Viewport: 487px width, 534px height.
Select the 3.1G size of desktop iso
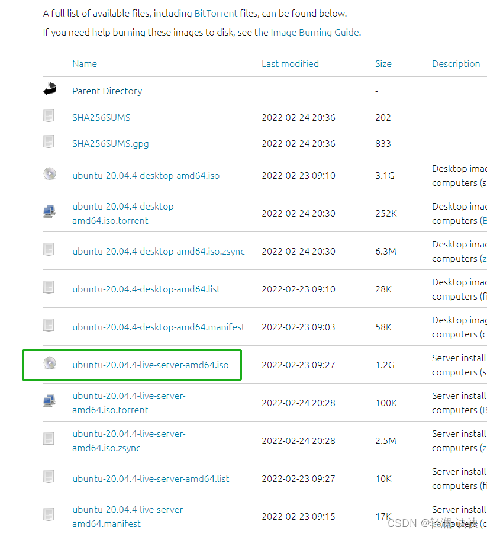point(385,176)
